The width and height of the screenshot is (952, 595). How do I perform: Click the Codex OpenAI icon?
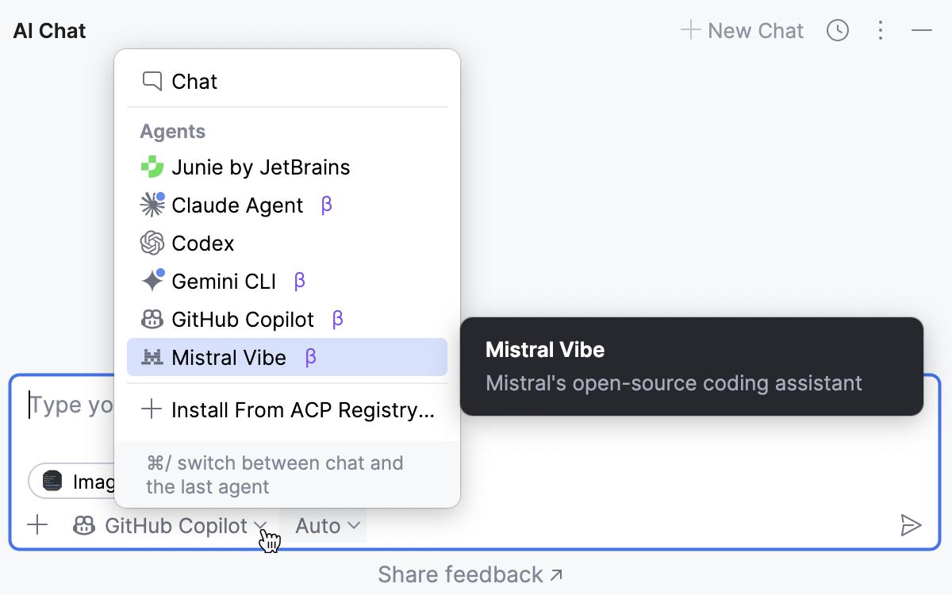point(152,243)
